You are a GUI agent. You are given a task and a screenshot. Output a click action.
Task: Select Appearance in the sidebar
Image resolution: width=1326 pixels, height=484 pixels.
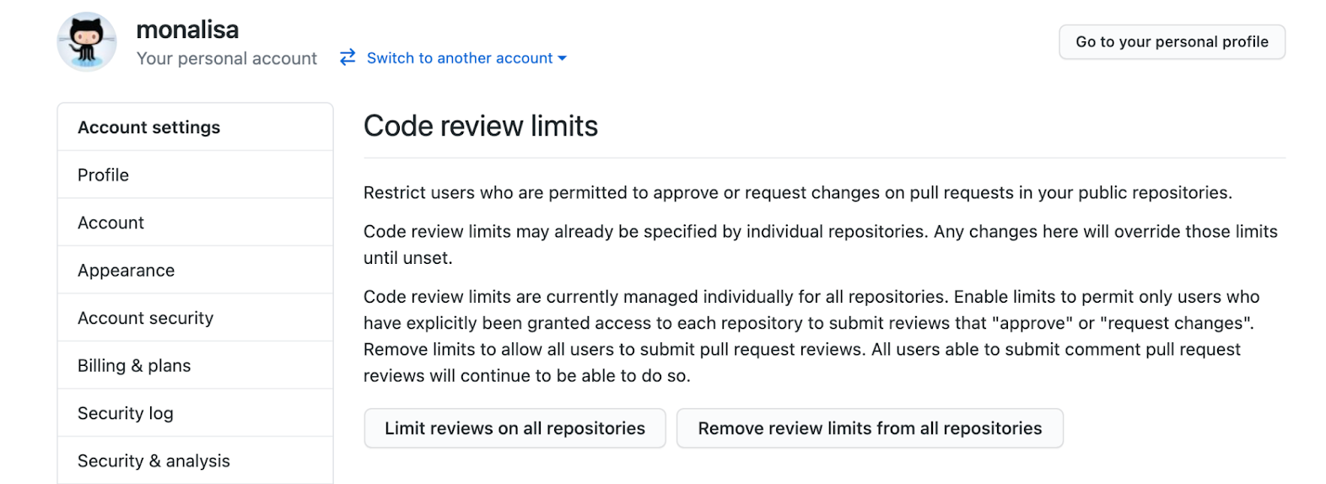pyautogui.click(x=196, y=270)
